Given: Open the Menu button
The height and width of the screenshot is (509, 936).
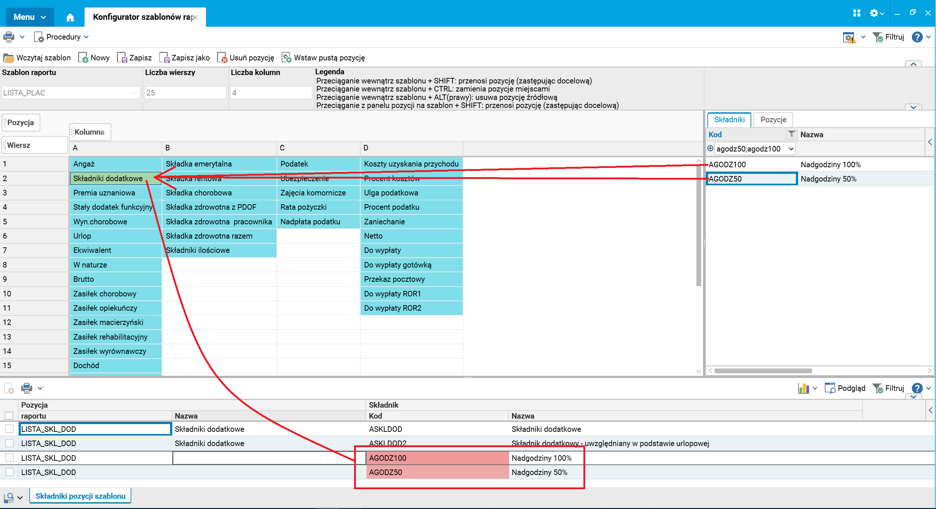Looking at the screenshot, I should (30, 17).
